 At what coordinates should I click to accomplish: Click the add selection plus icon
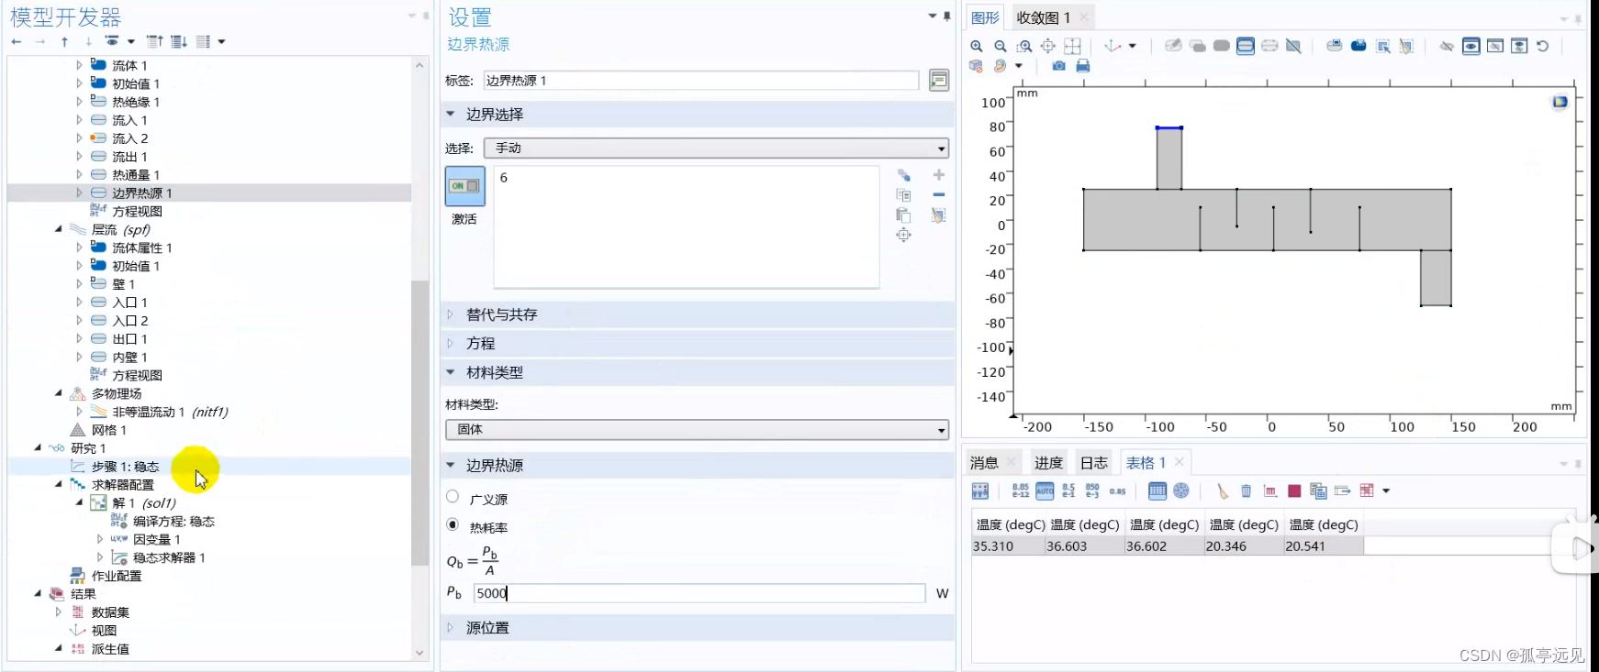(x=939, y=175)
